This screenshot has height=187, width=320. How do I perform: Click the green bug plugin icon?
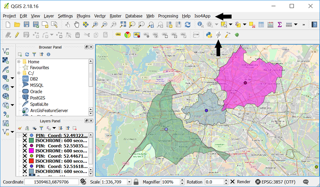(x=237, y=35)
